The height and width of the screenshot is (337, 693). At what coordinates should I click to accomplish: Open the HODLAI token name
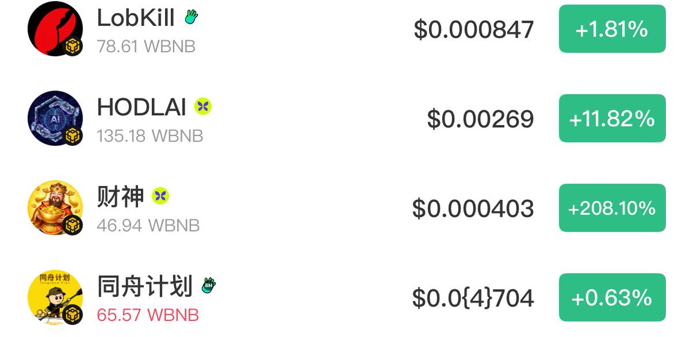141,107
